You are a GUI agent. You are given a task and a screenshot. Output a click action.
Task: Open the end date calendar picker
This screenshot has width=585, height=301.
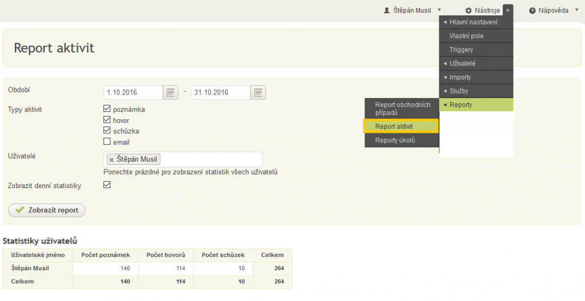point(258,92)
